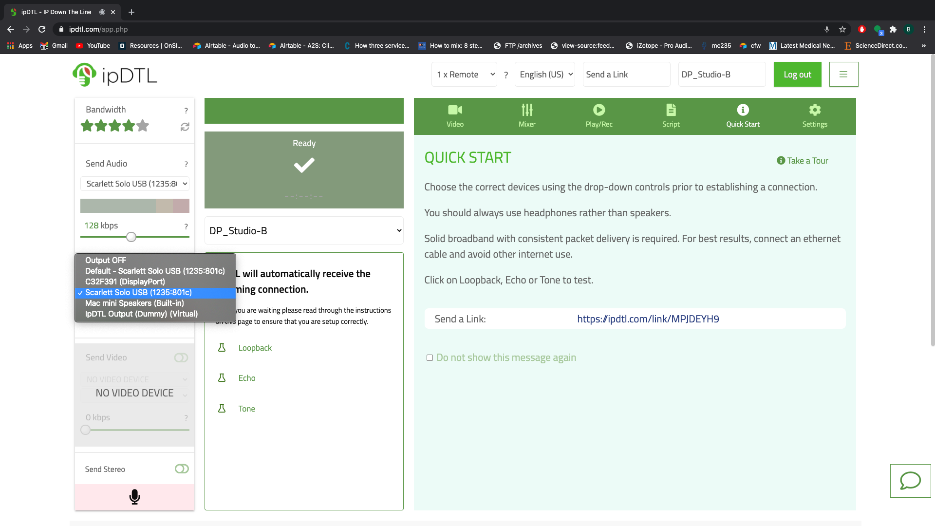Select C32F391 (DisplayPort) output

tap(155, 282)
